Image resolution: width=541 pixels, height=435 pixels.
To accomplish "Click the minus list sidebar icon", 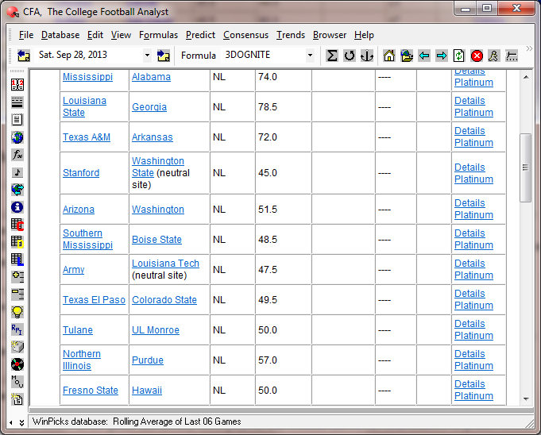I will click(x=17, y=294).
